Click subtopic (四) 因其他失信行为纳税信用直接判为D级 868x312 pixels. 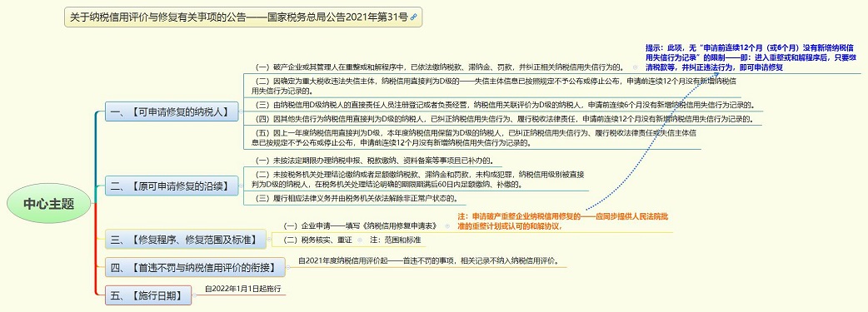point(503,119)
